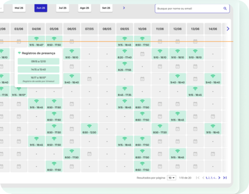Viewport: 249px width, 194px height.
Task: Click wifi icon above 9:40 - 18:40 under 06/05
Action: [x=72, y=76]
